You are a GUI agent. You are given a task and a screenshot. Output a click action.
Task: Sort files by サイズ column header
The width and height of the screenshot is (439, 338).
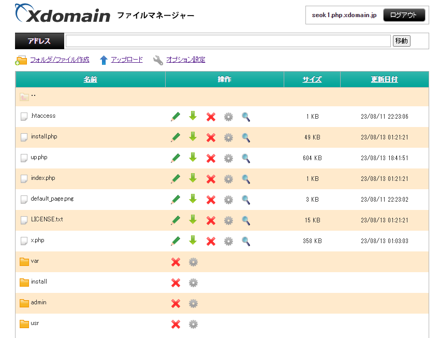point(312,79)
